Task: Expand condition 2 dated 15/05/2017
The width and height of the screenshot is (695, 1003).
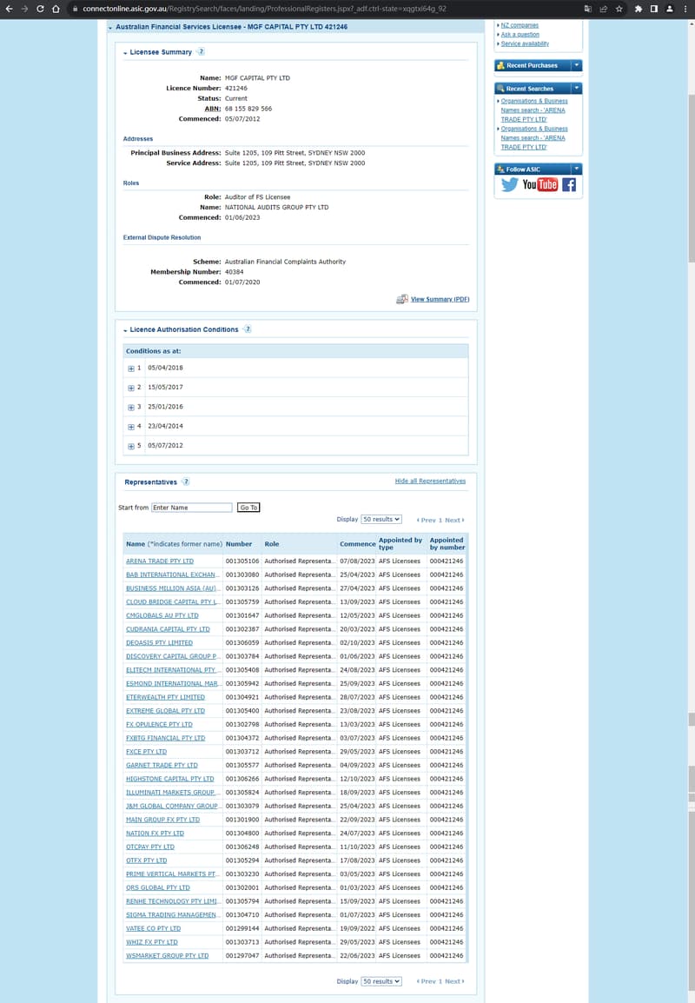Action: point(131,388)
